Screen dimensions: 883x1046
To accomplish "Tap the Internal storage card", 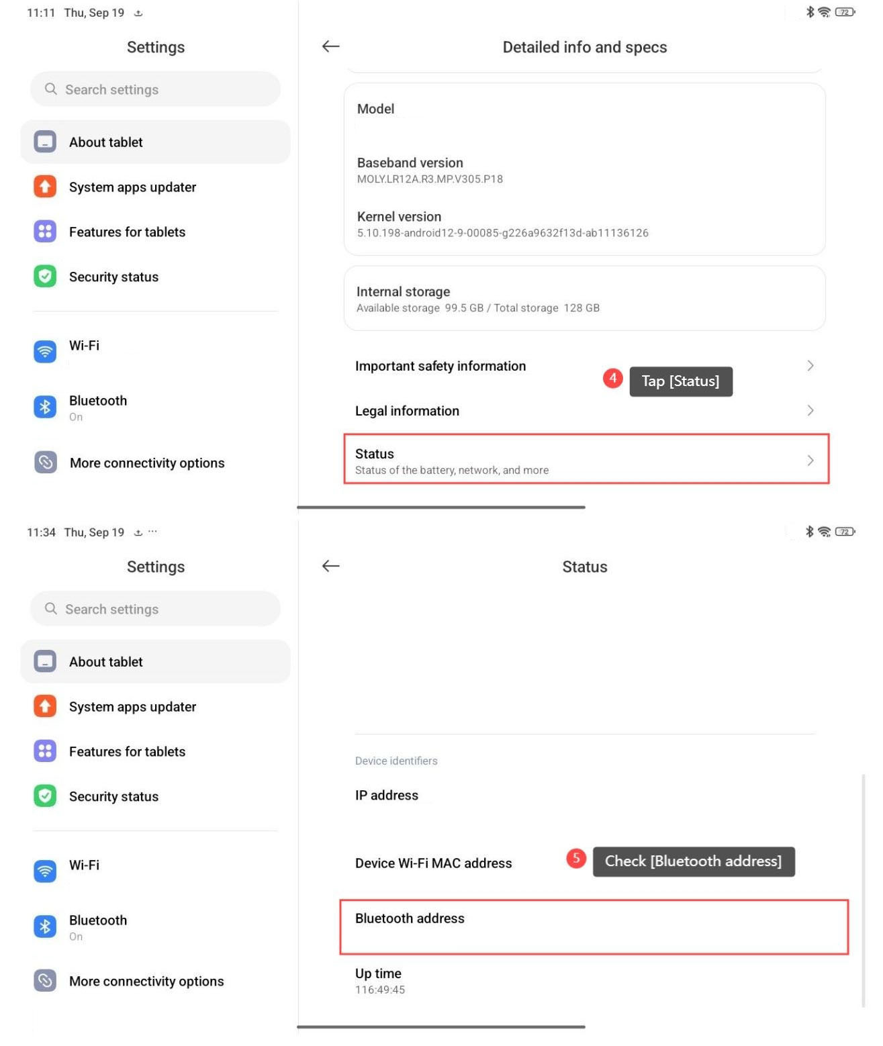I will coord(585,299).
